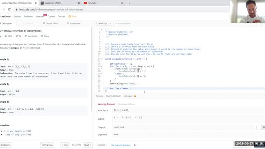Click the Output value 'undefined'

(x=119, y=127)
